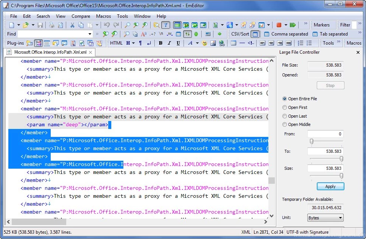Screen dimensions: 366x239
Task: Click the Underline formatting icon
Action: click(x=178, y=43)
